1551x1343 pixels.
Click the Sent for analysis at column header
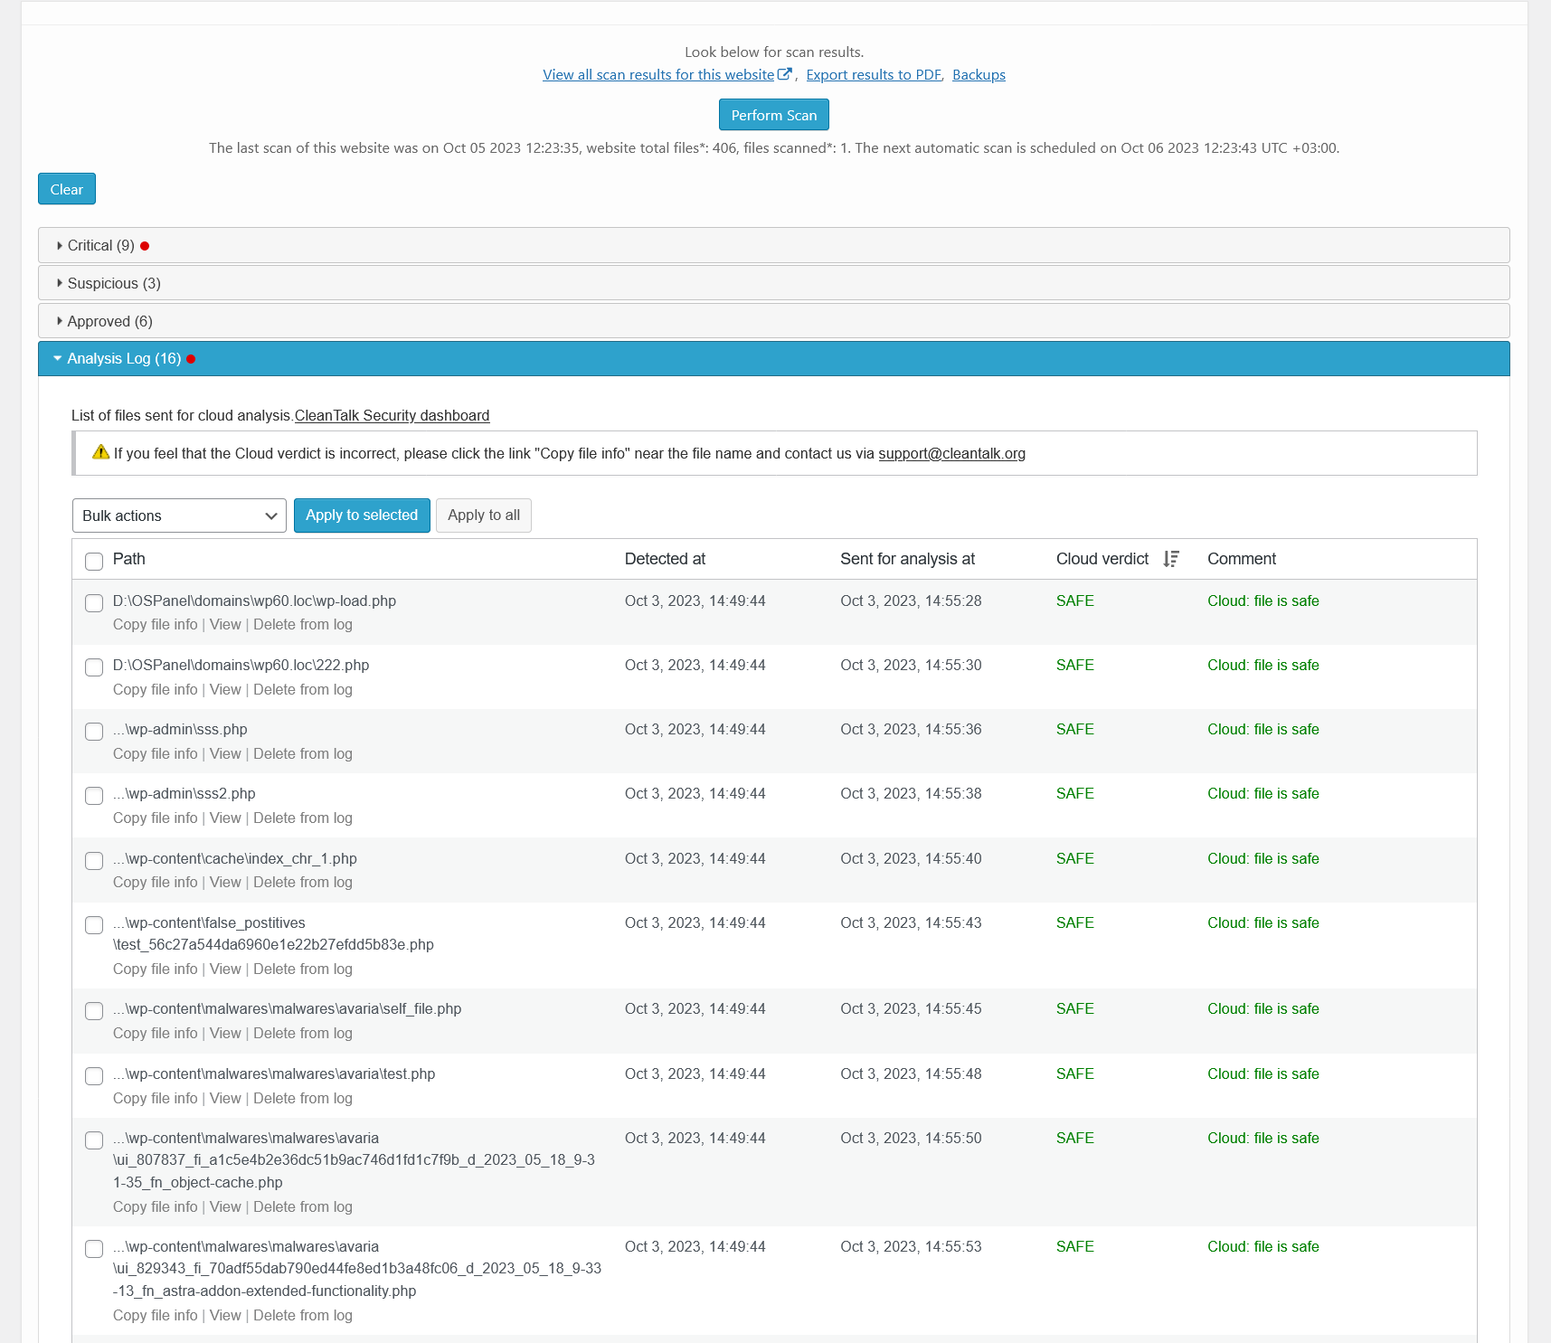(x=907, y=559)
